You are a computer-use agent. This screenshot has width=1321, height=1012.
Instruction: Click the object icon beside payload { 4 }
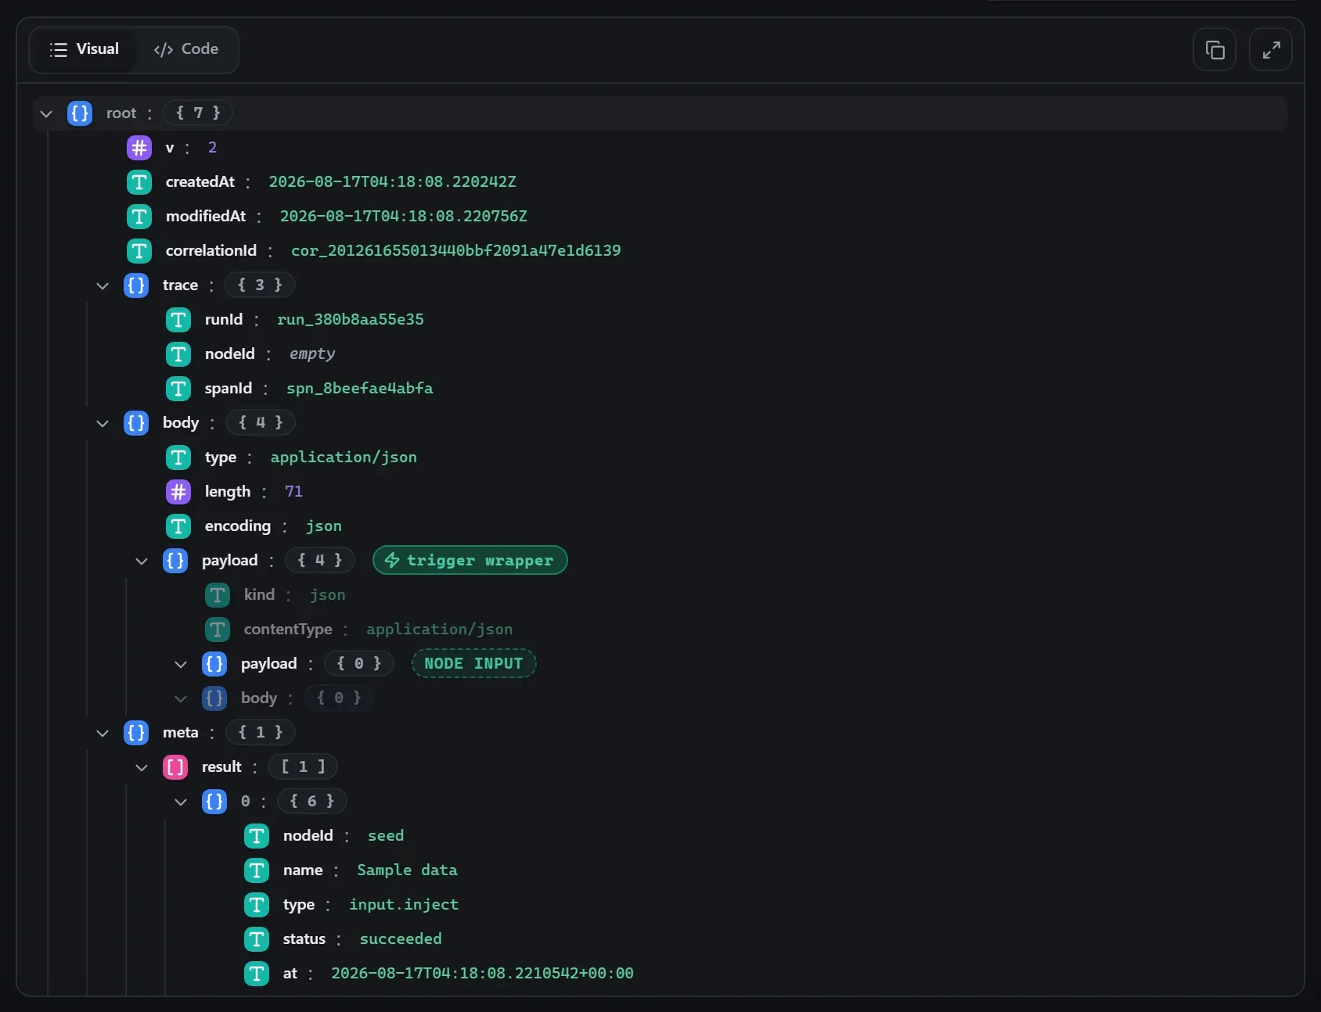175,561
